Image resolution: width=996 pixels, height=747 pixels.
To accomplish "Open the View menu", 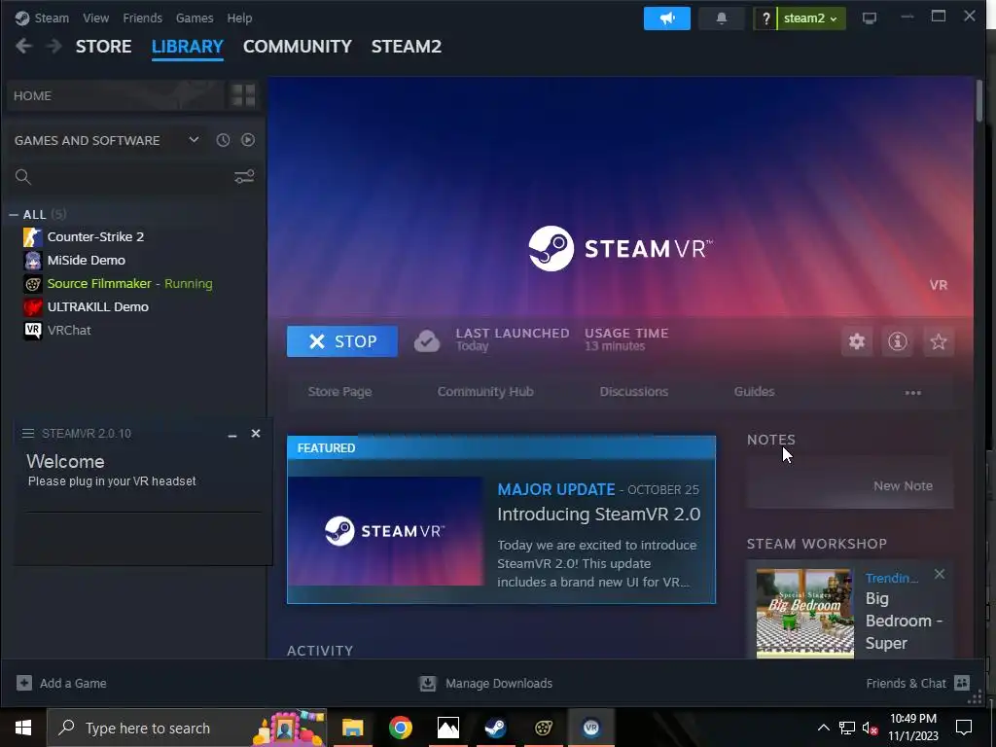I will pos(96,18).
